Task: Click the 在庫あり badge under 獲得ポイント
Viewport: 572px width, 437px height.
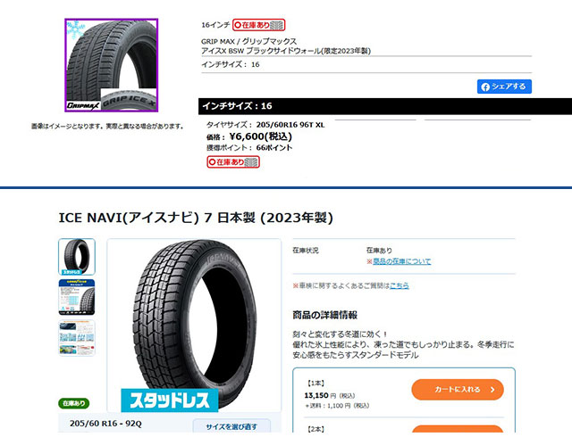Action: (x=233, y=162)
